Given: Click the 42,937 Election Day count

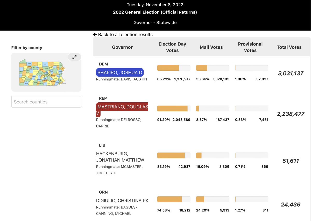Looking at the screenshot, I should (x=184, y=167).
